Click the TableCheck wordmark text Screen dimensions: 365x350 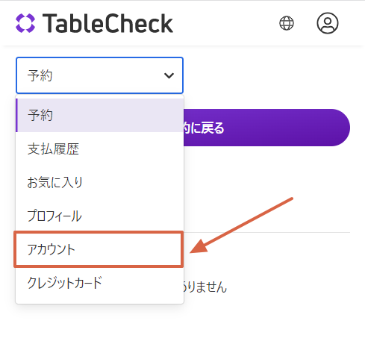pyautogui.click(x=107, y=23)
